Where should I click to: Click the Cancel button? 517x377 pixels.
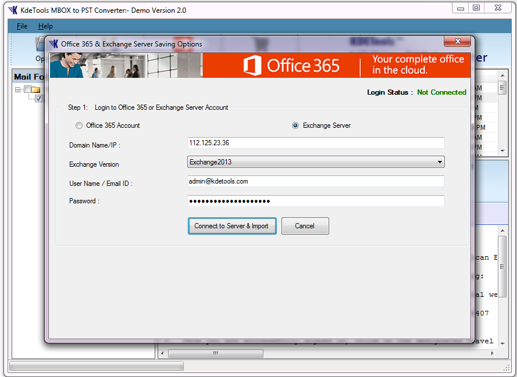pos(305,226)
